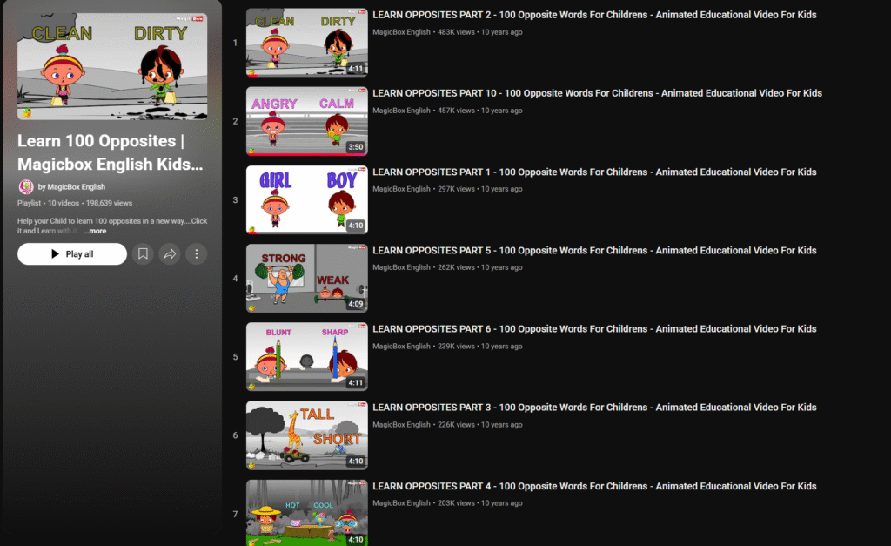Viewport: 891px width, 546px height.
Task: Share the playlist using the arrow icon
Action: 170,253
